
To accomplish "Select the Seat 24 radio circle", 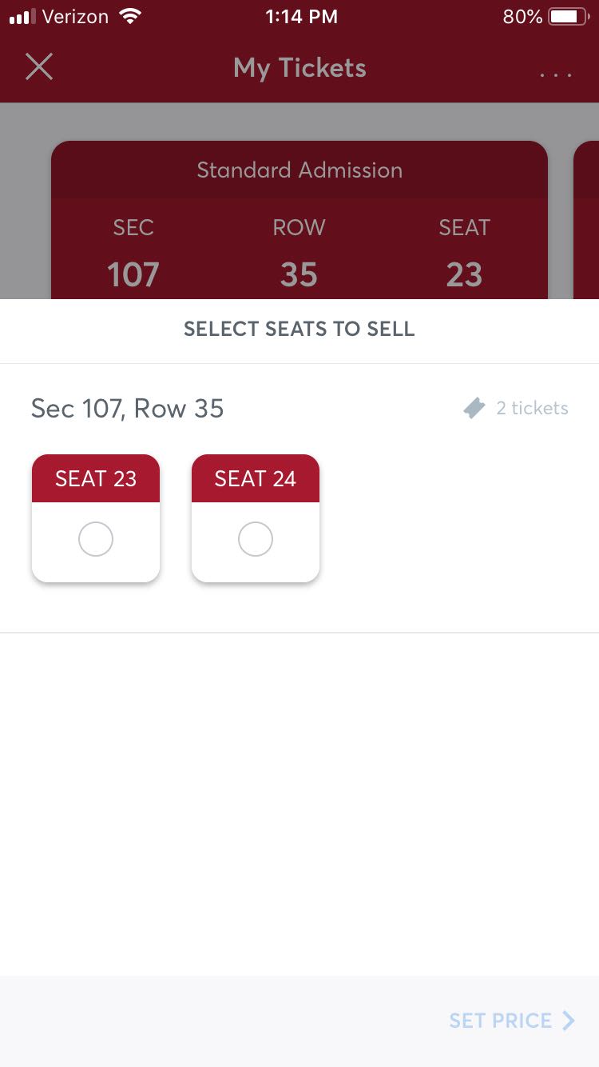I will click(x=256, y=540).
